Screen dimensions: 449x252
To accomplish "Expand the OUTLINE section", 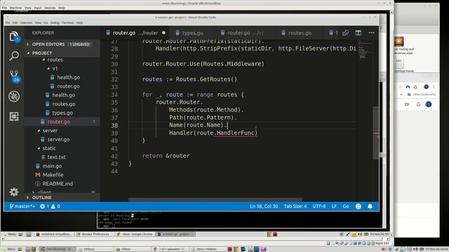I will [62, 197].
